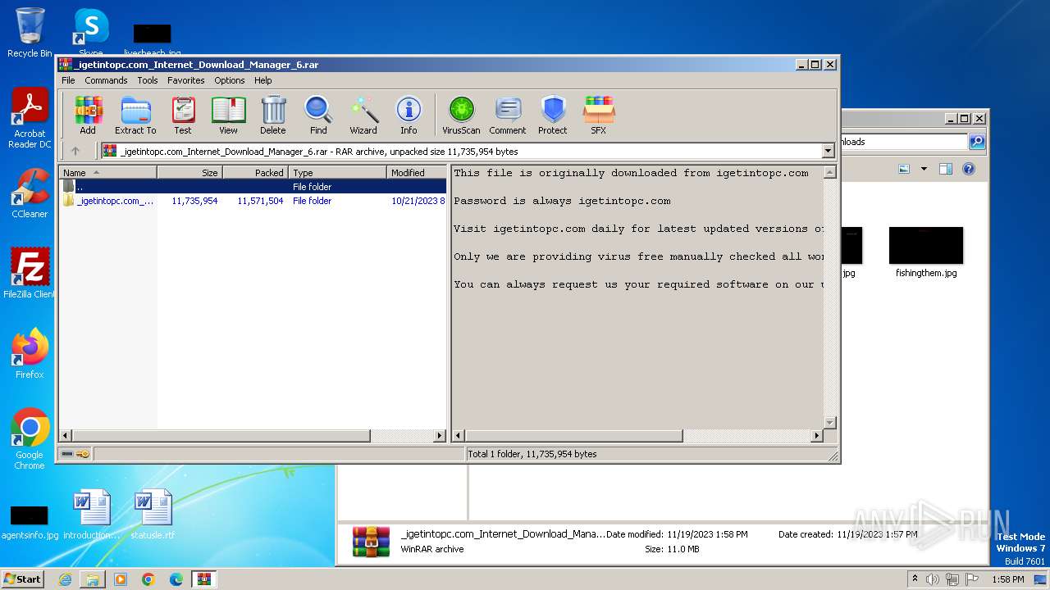The width and height of the screenshot is (1050, 590).
Task: Launch CCleaner desktop shortcut
Action: [x=30, y=193]
